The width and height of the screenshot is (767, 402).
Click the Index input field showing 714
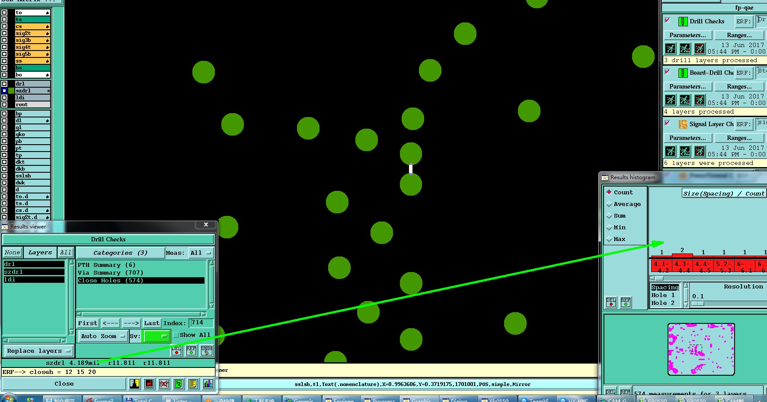point(201,323)
